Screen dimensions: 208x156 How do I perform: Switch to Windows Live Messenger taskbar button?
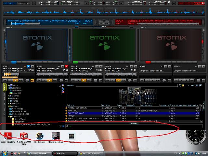click(39, 153)
